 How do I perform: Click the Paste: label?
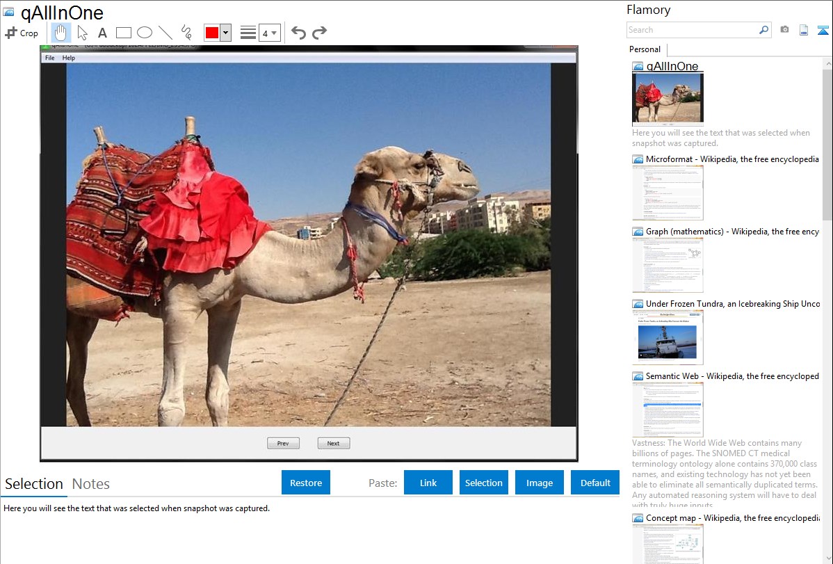click(x=383, y=483)
